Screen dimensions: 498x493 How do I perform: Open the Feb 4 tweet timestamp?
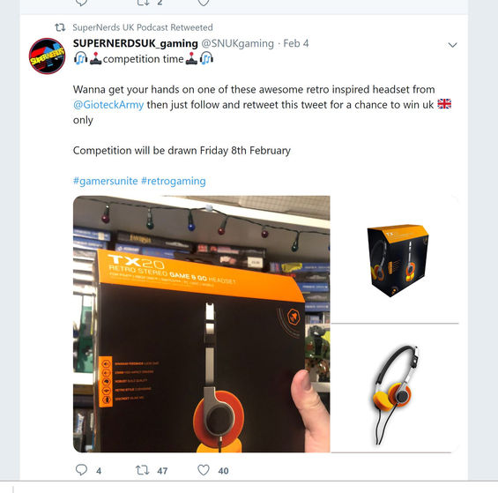pyautogui.click(x=296, y=43)
